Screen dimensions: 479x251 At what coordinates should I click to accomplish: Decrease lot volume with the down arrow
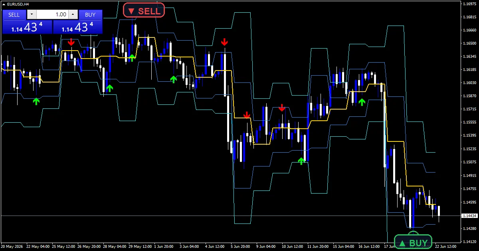(x=32, y=15)
